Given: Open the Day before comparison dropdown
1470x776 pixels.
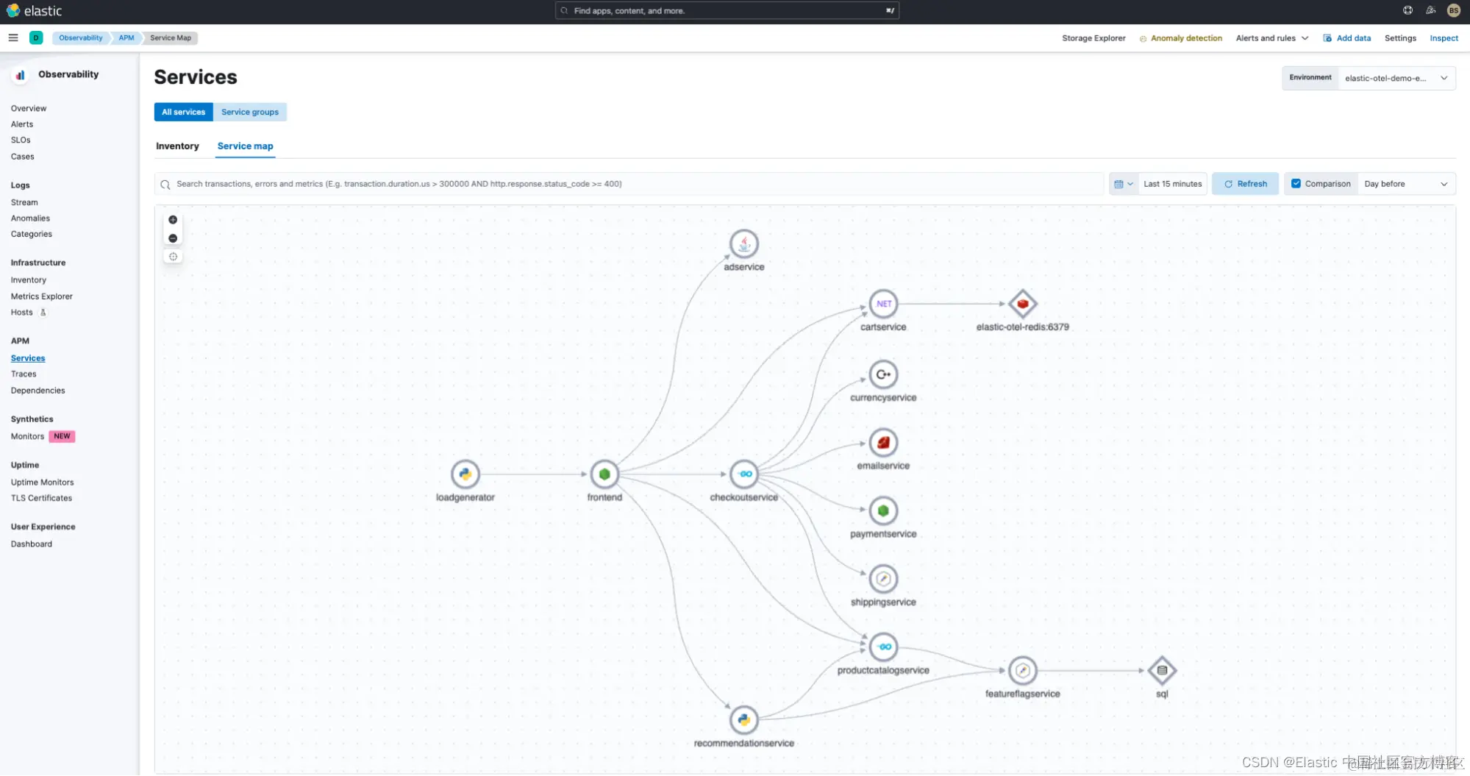Looking at the screenshot, I should [1406, 184].
